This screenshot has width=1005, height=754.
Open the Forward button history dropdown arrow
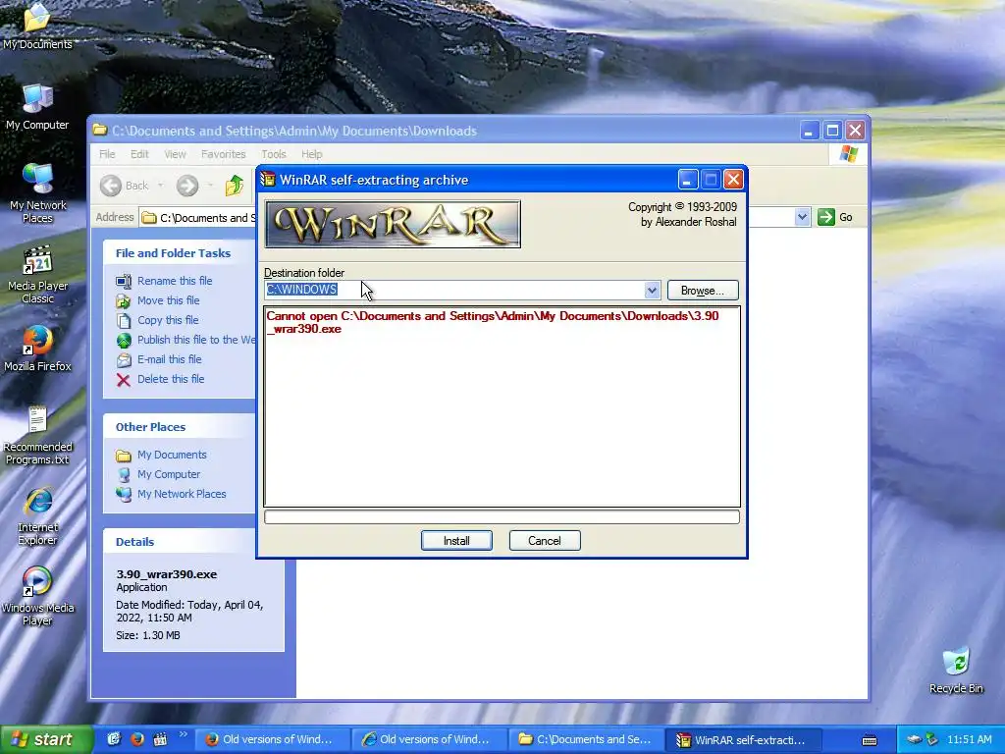(210, 186)
